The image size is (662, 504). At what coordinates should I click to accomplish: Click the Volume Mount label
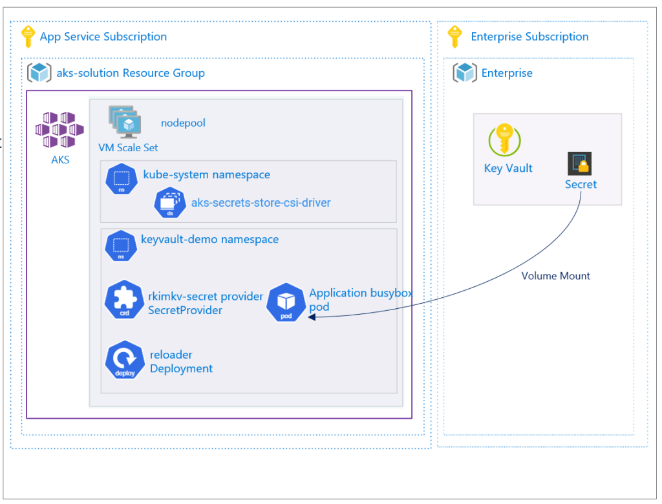click(555, 276)
